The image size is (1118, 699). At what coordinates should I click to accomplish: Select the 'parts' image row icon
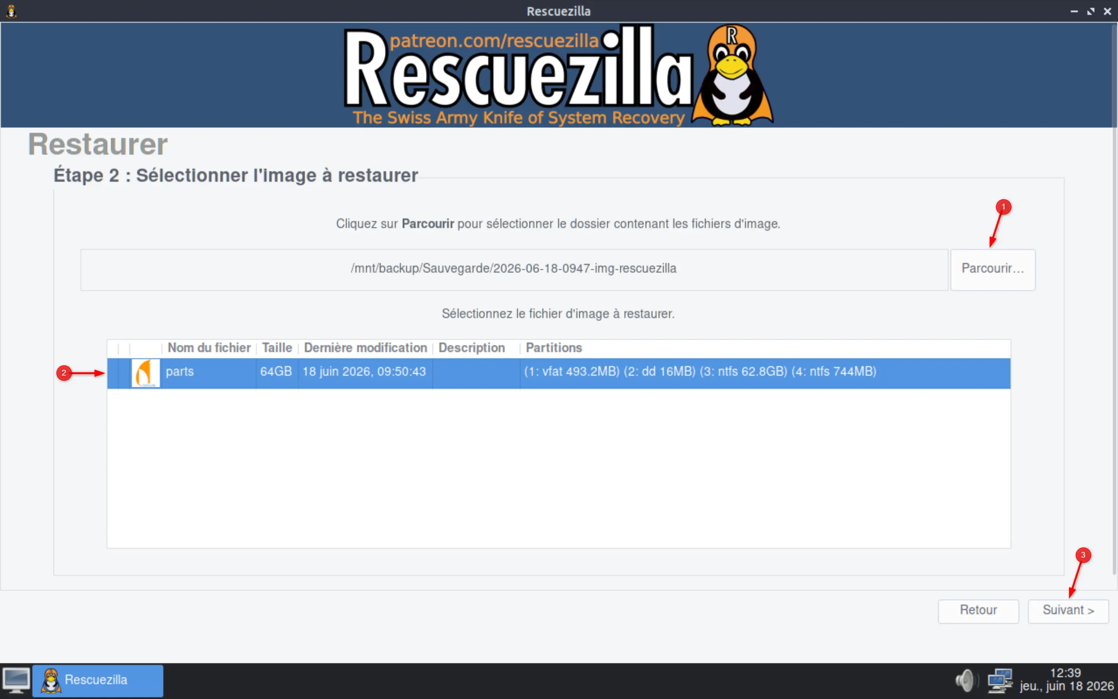(145, 373)
